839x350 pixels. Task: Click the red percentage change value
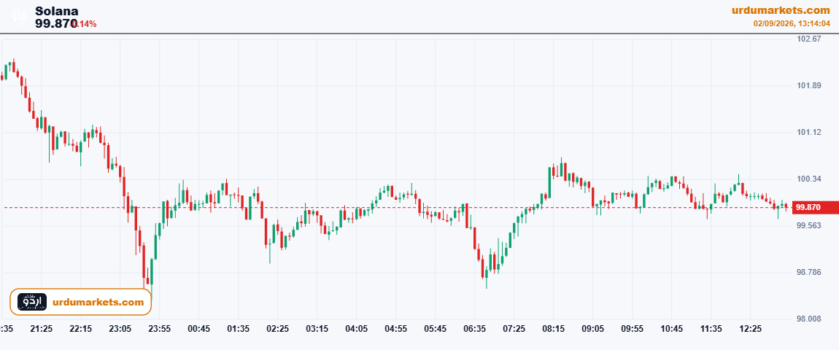[85, 24]
